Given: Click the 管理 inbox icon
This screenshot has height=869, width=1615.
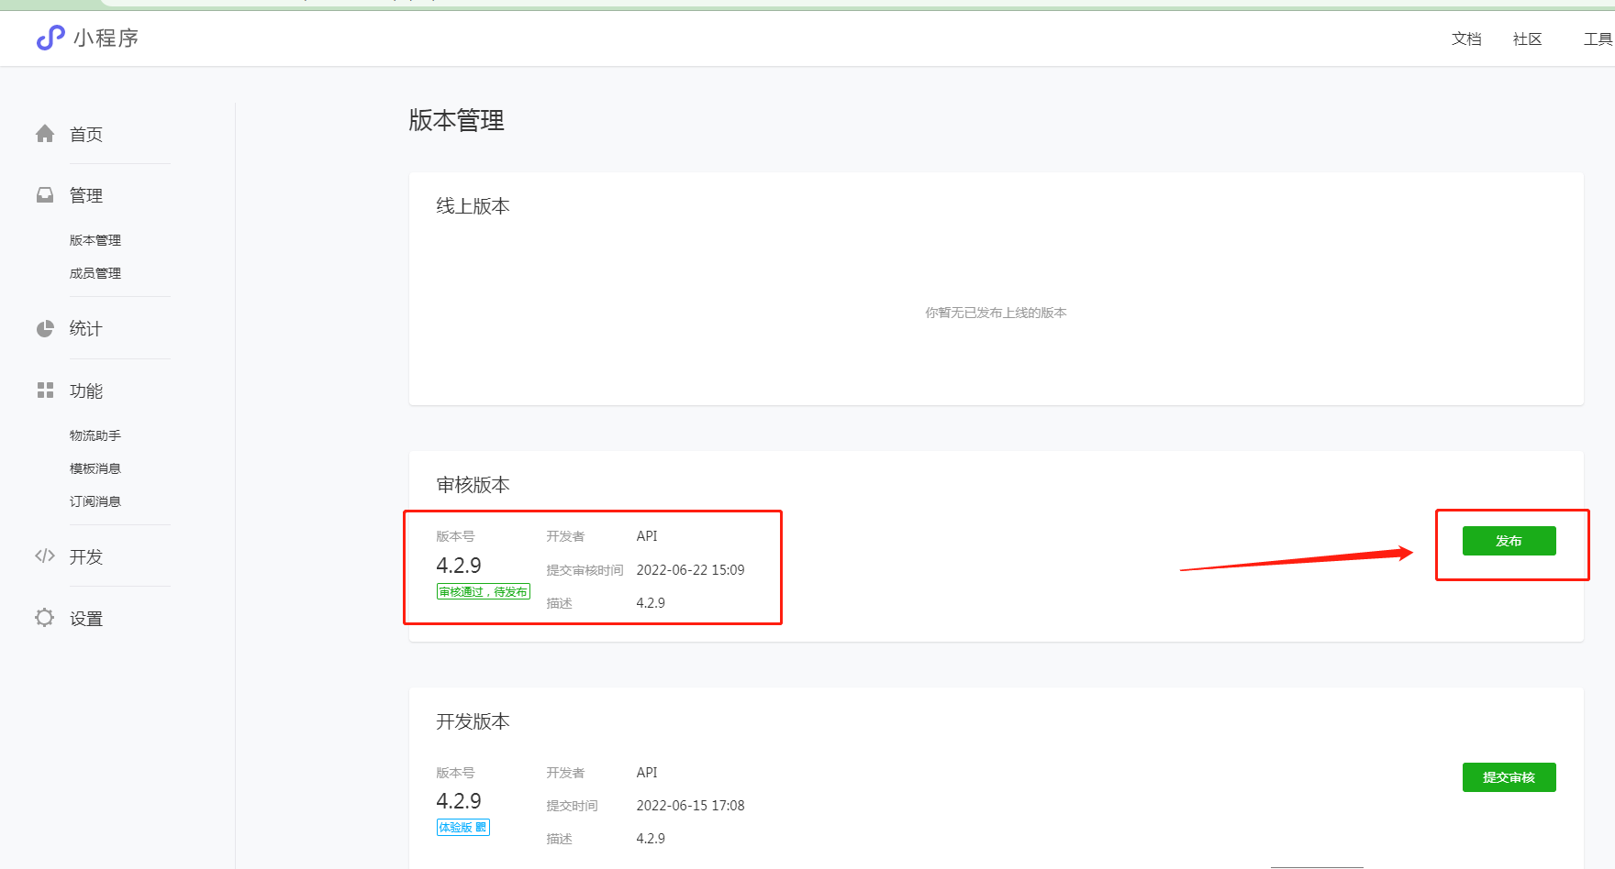Looking at the screenshot, I should click(x=45, y=195).
